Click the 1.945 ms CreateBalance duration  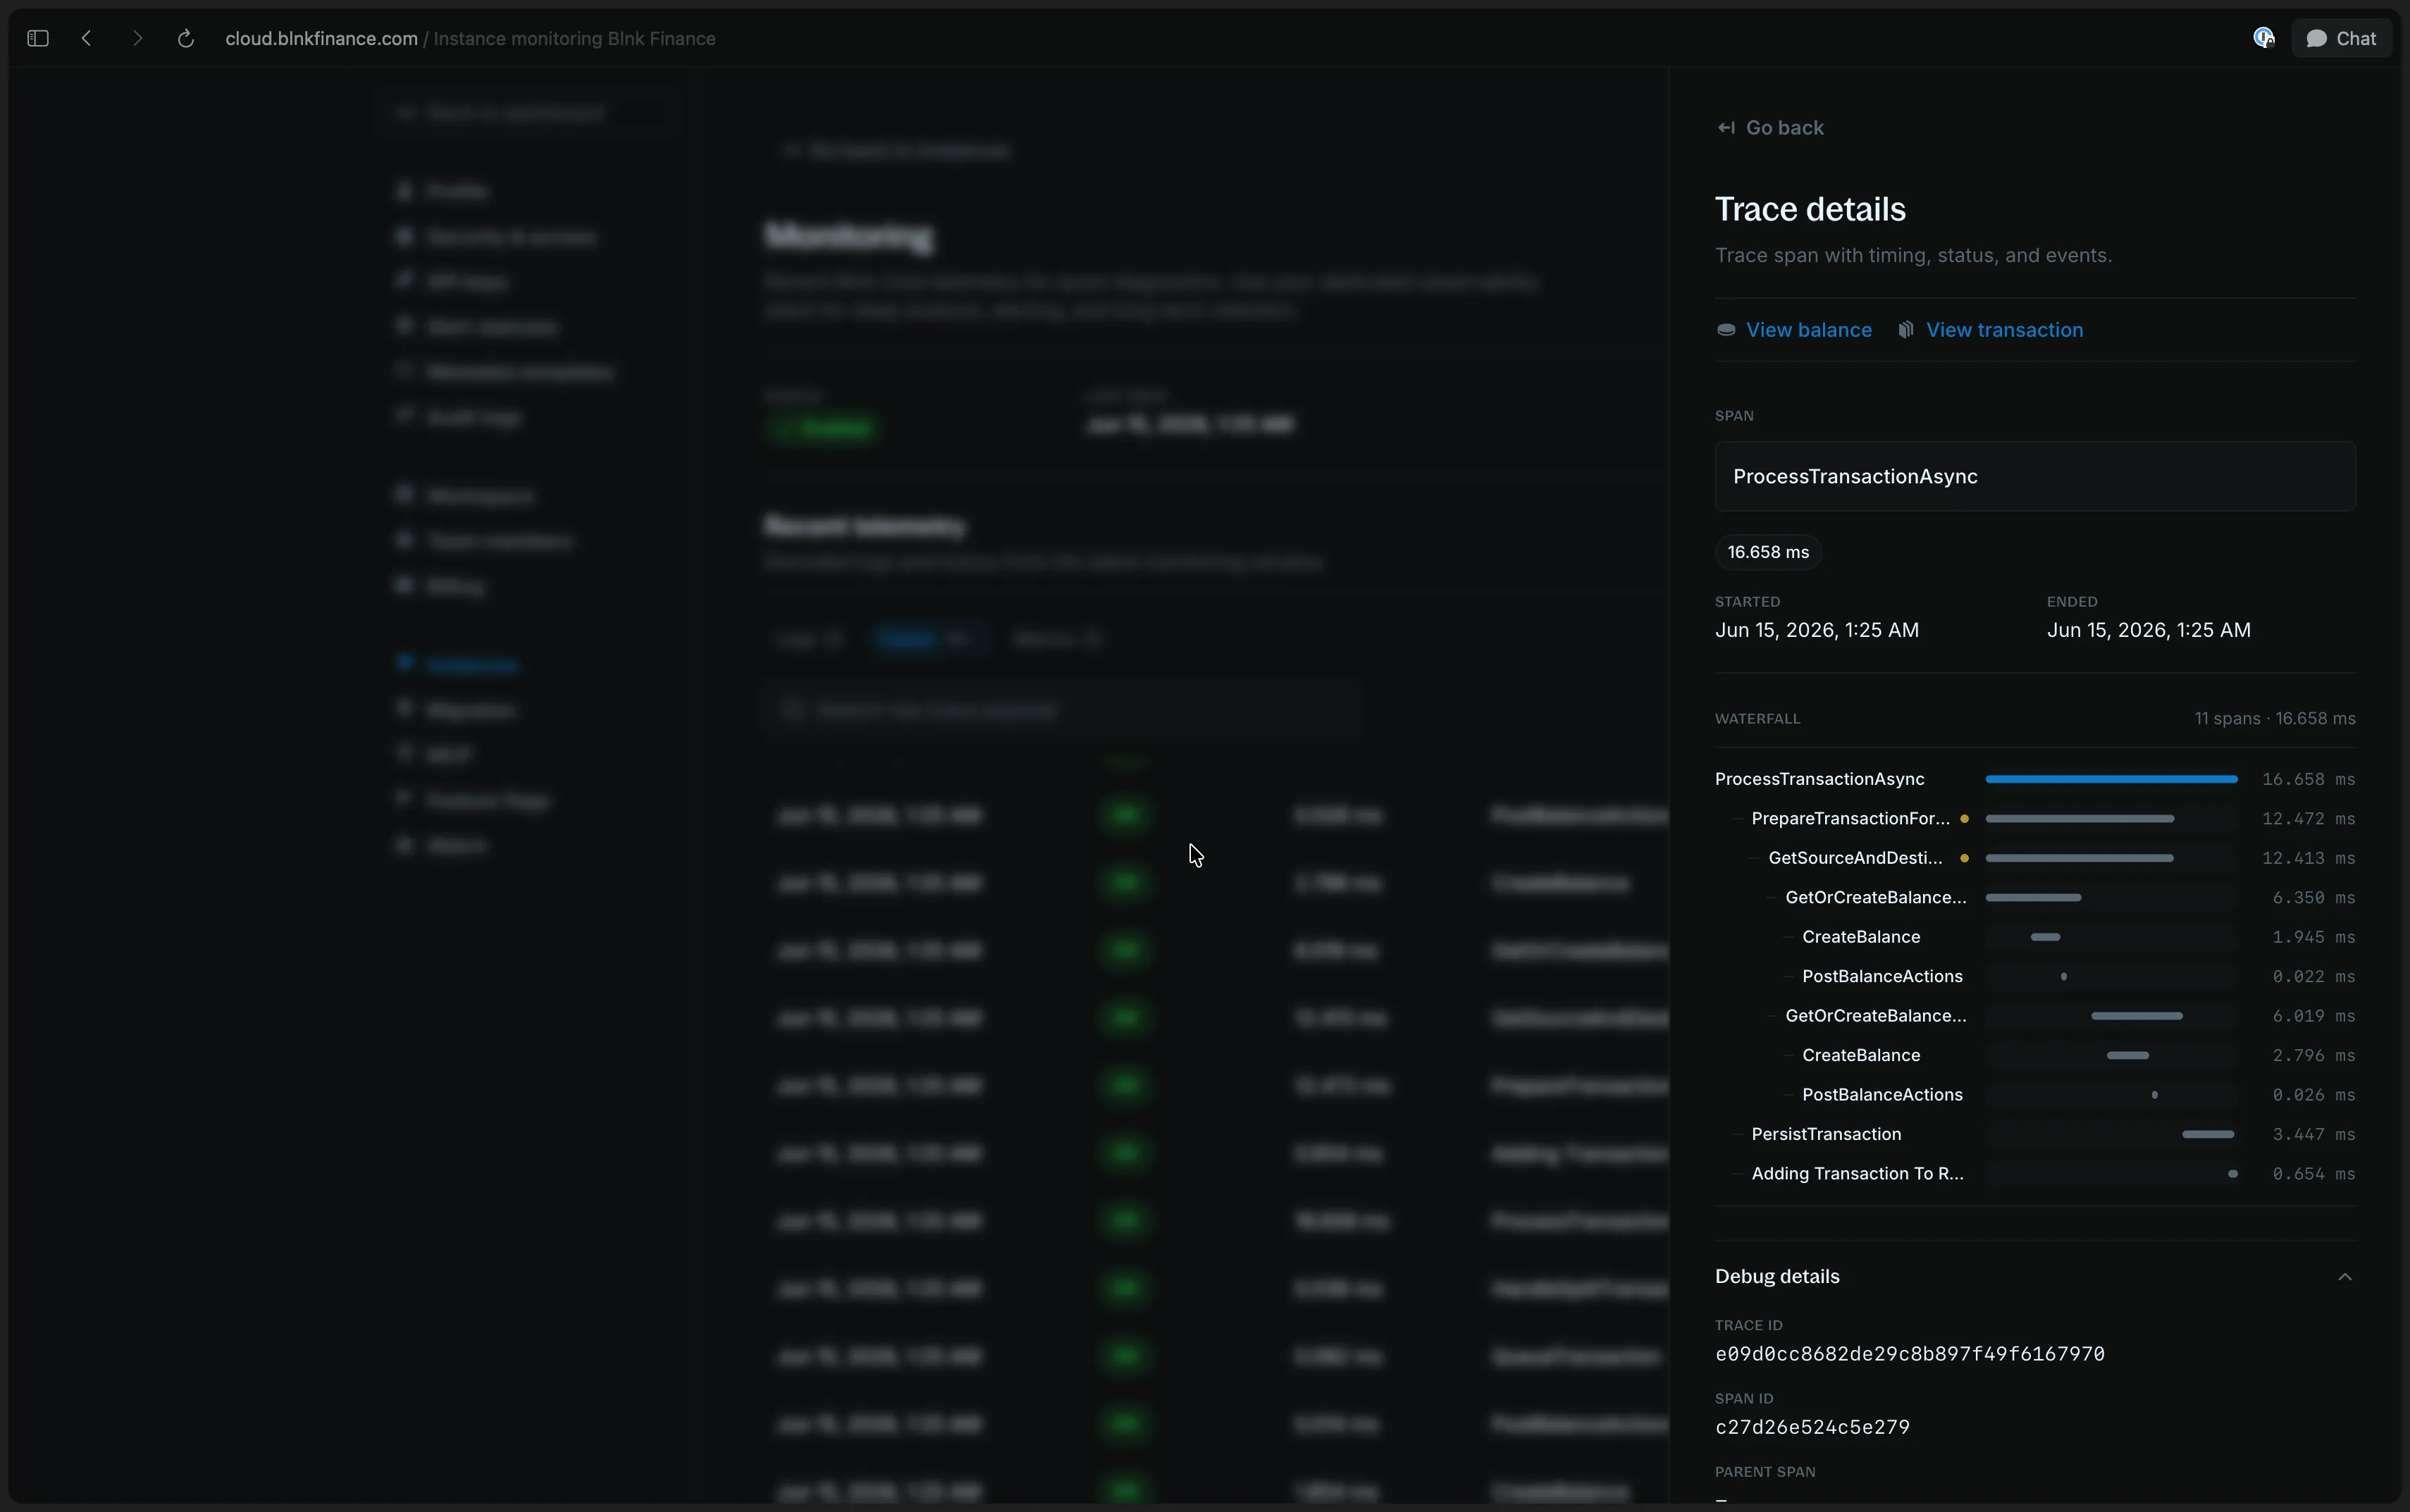click(2313, 937)
